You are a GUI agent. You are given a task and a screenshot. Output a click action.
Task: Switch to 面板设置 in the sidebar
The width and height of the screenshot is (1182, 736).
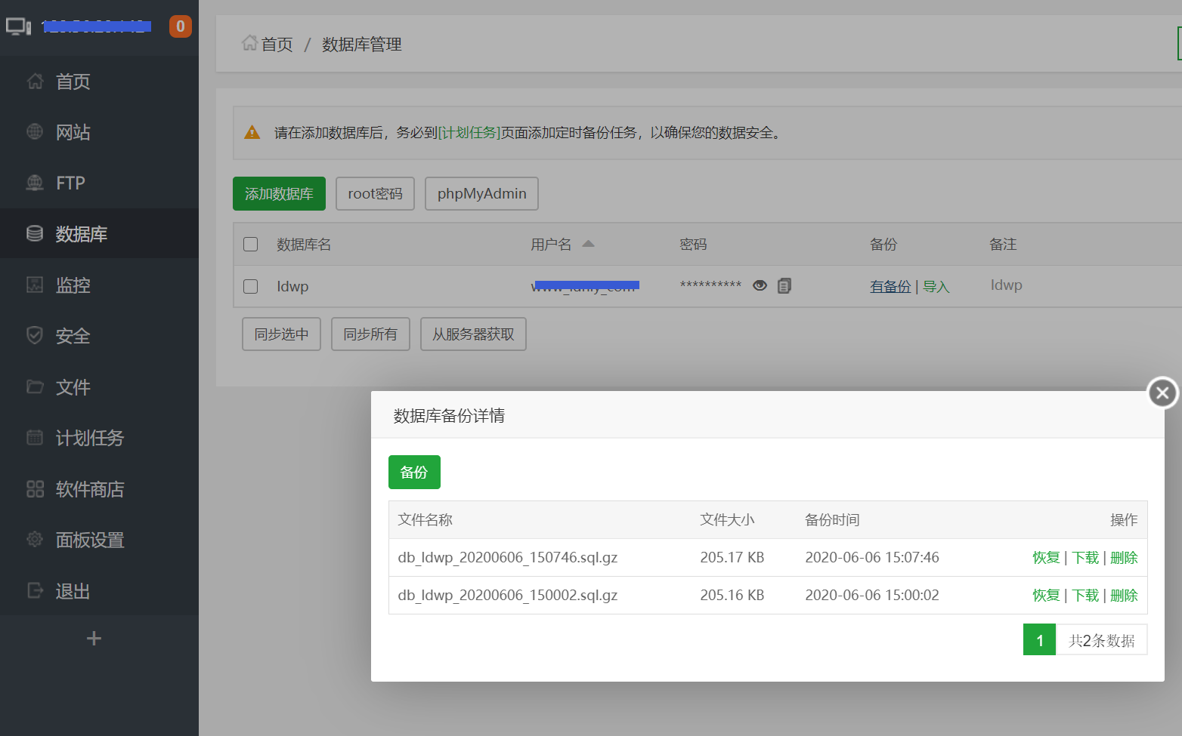tap(89, 539)
